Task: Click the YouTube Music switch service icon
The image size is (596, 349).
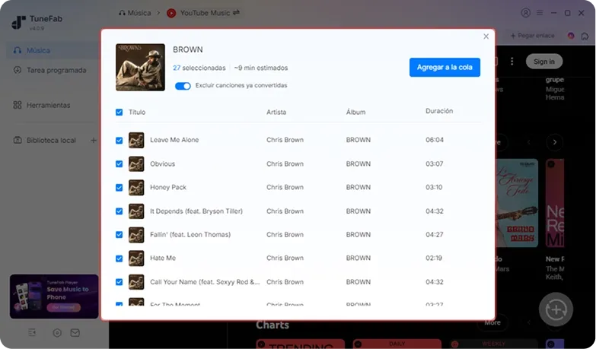Action: pyautogui.click(x=236, y=12)
